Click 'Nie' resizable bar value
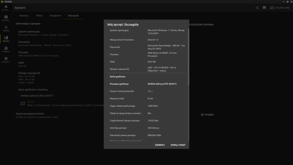The width and height of the screenshot is (293, 165). 149,113
